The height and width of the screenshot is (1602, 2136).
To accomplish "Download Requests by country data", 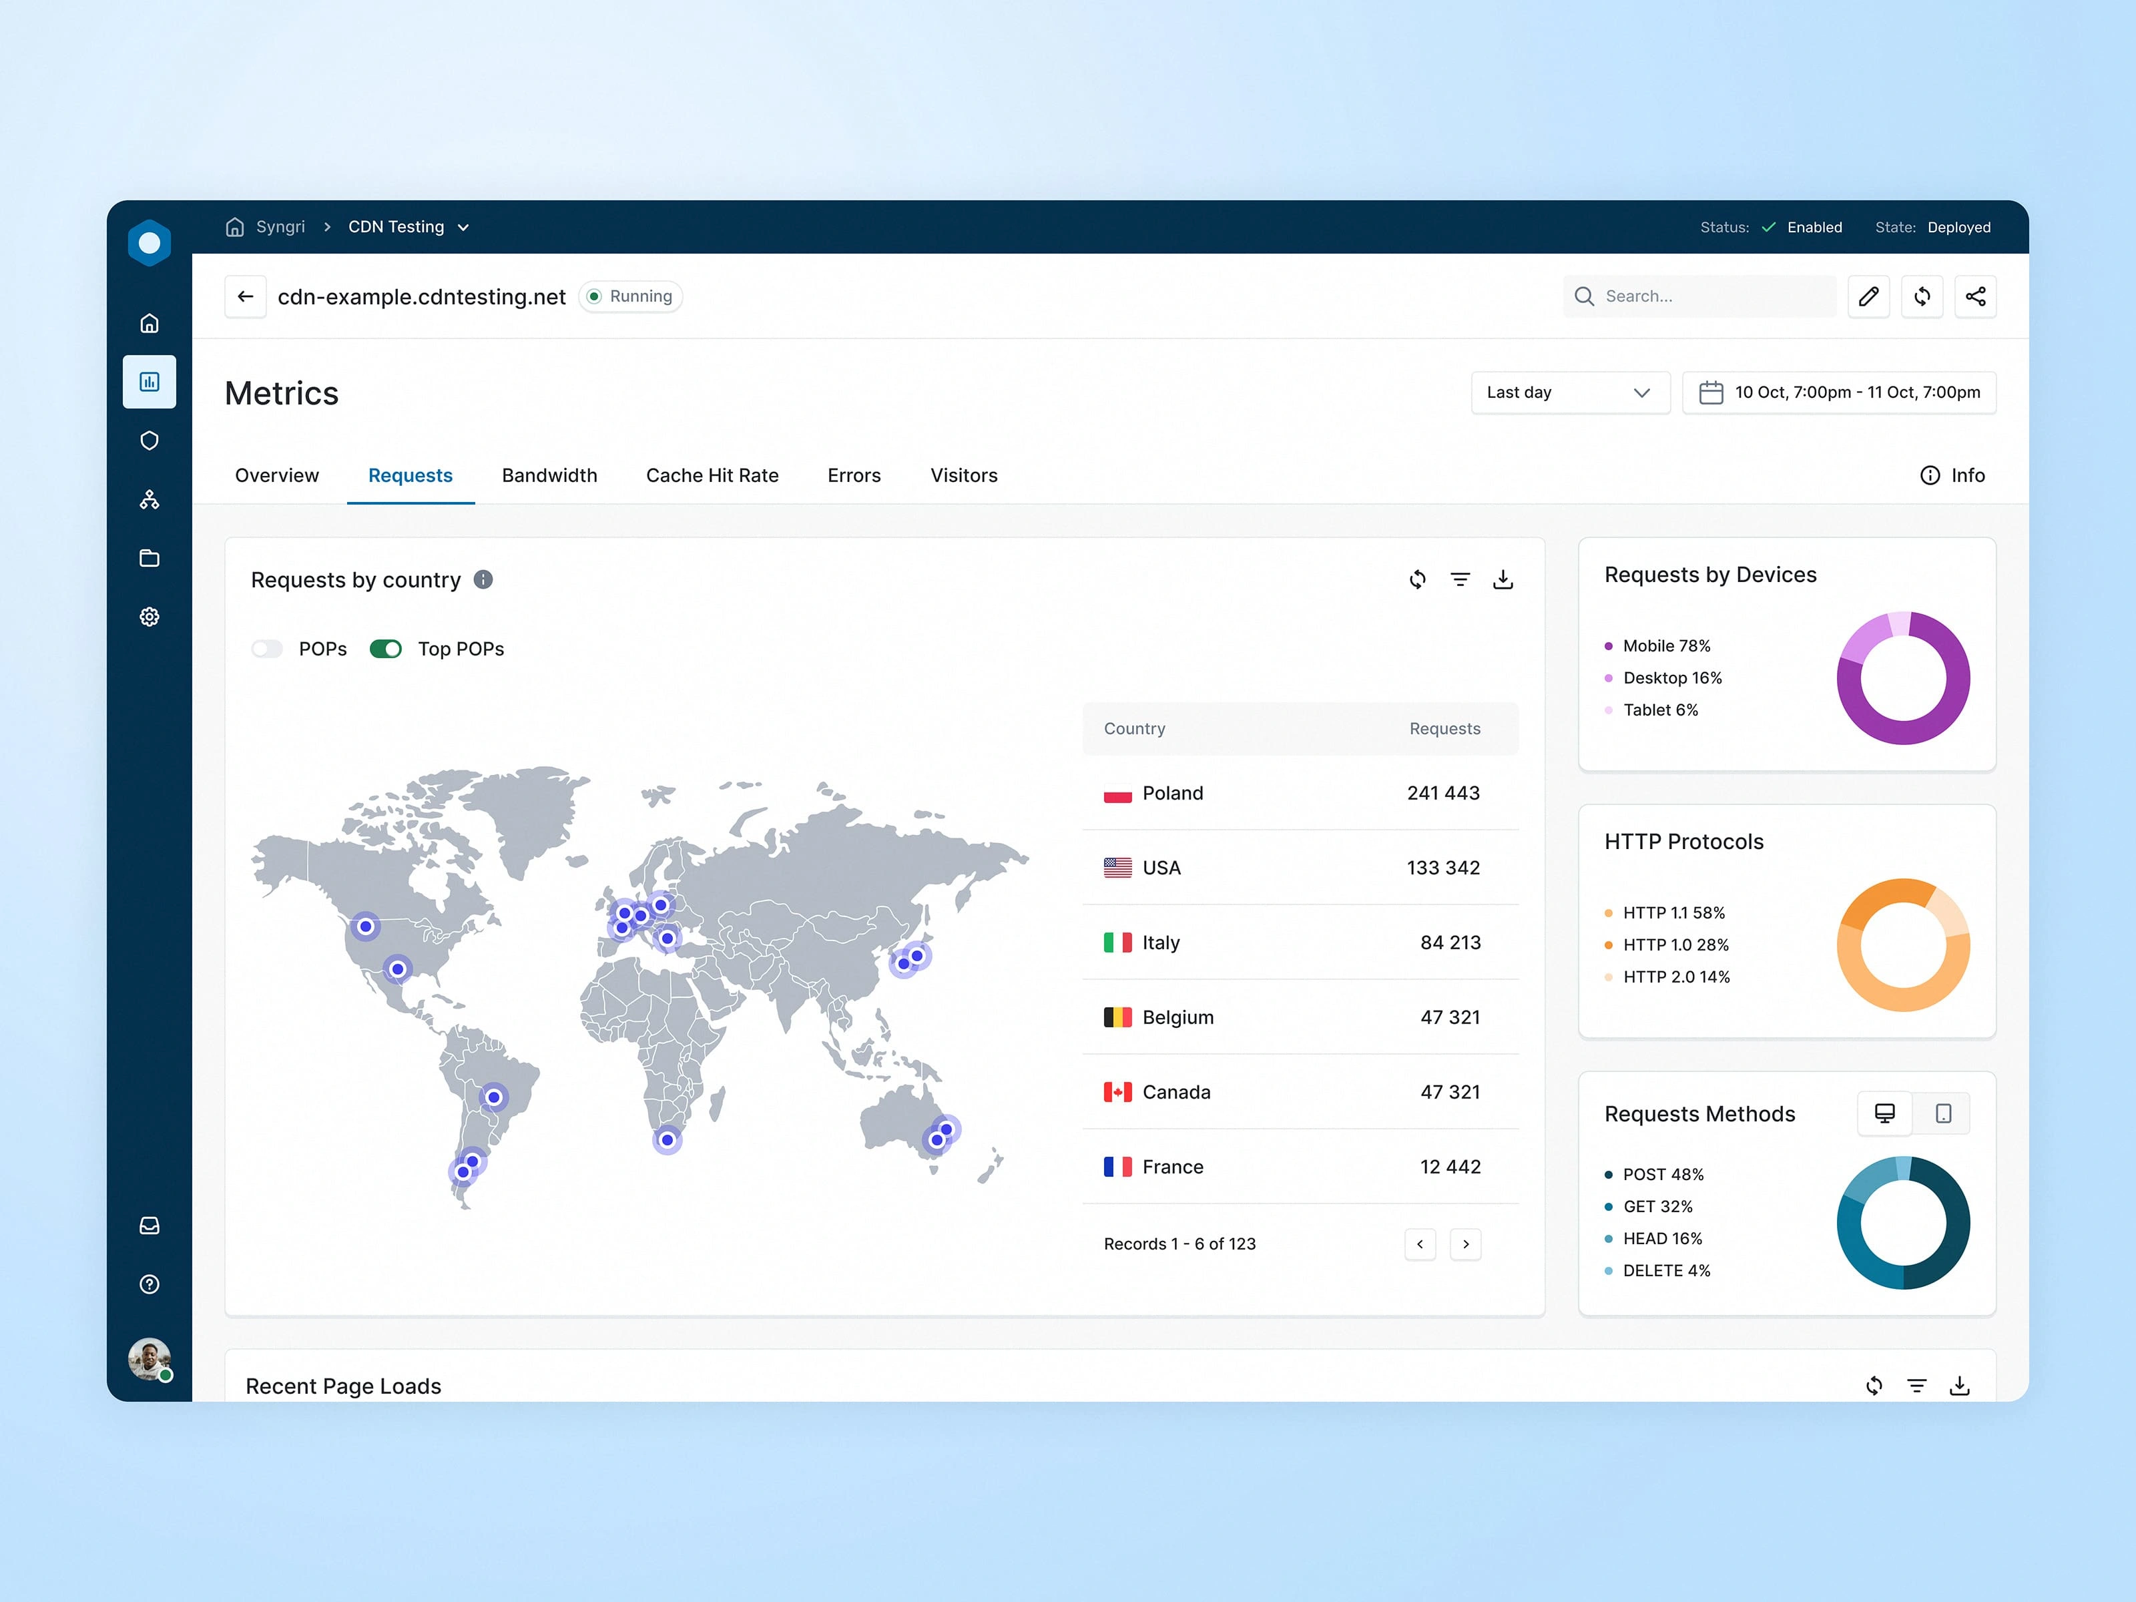I will [1503, 579].
